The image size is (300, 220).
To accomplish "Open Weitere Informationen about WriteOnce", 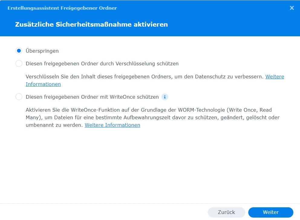I will pos(112,125).
